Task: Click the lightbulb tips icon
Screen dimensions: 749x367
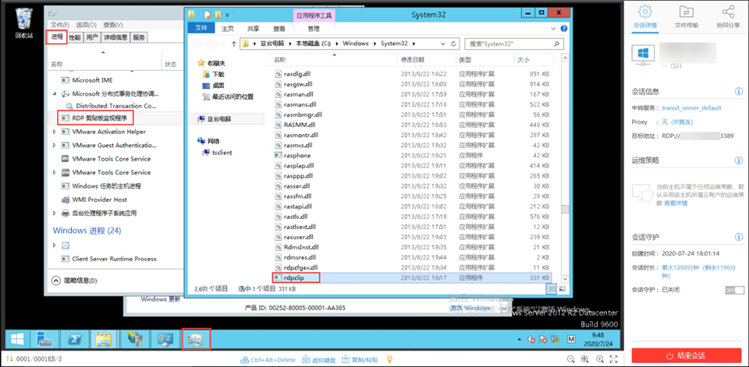Action: click(389, 359)
